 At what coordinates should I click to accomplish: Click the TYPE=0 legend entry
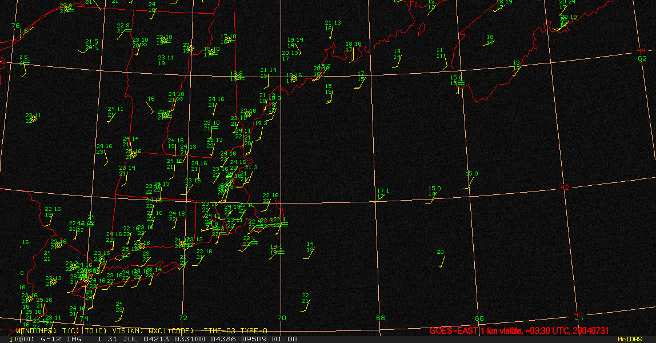pos(254,331)
